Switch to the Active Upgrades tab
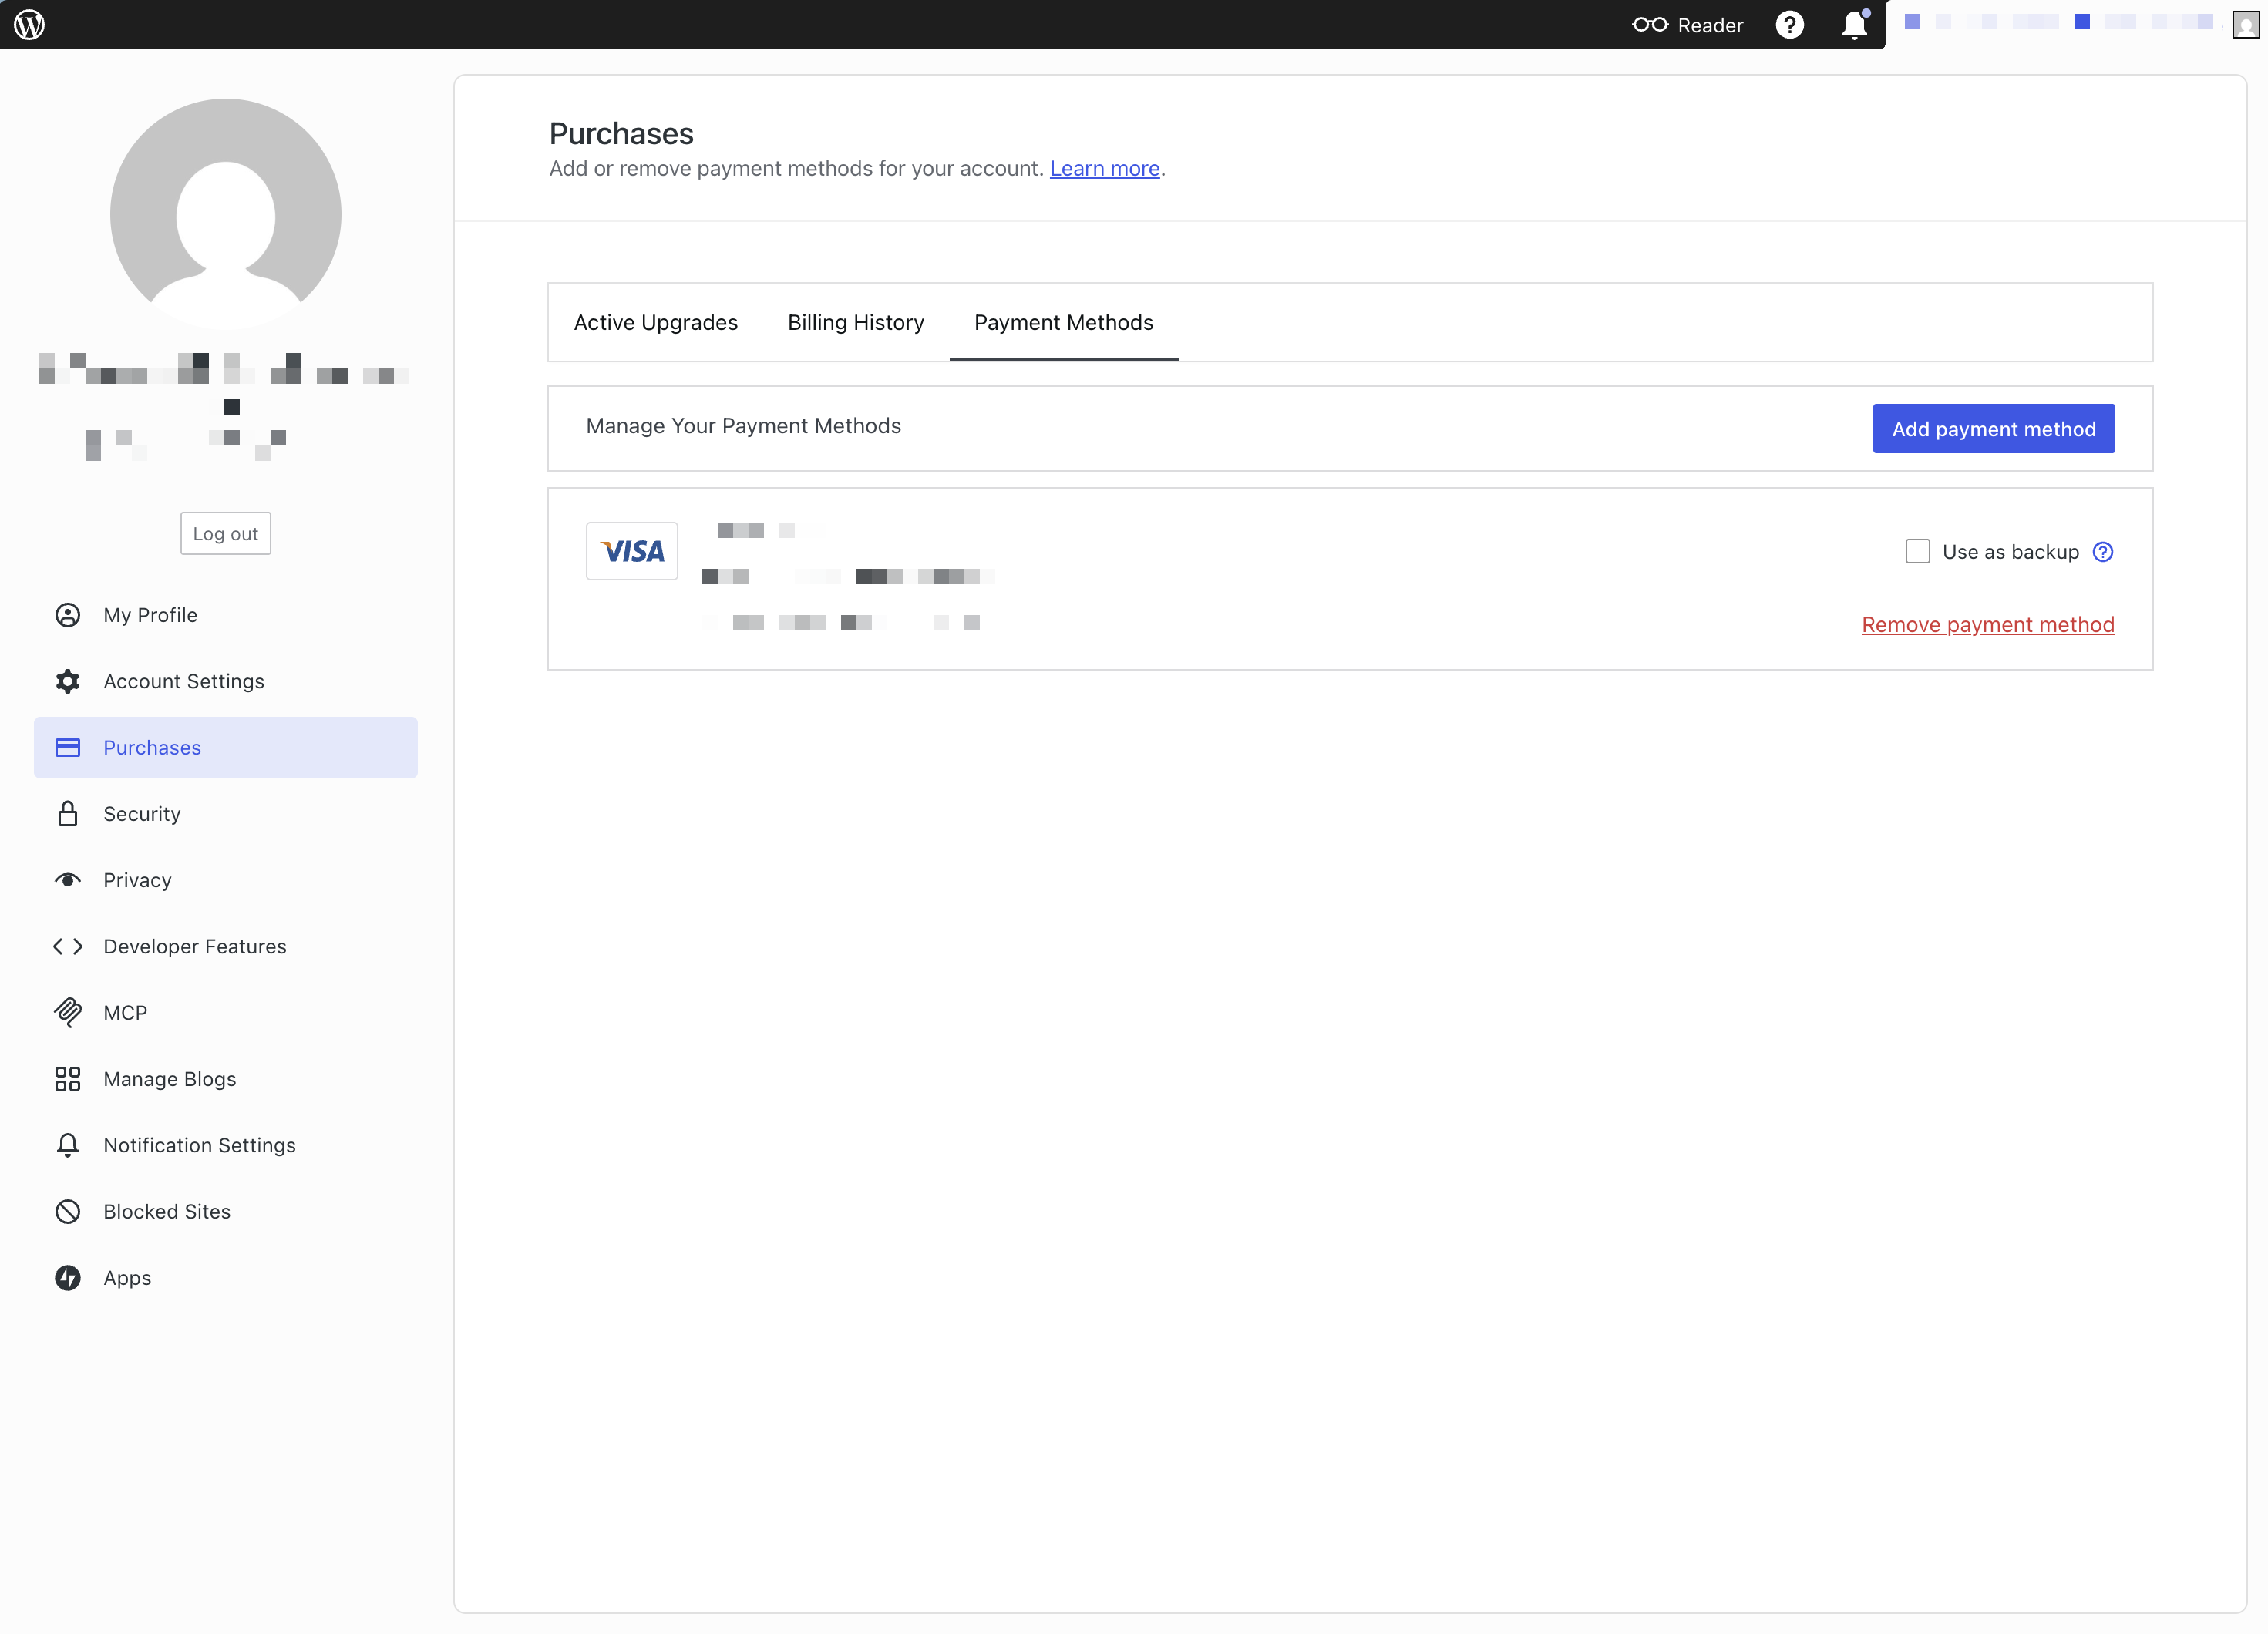The width and height of the screenshot is (2268, 1634). point(655,322)
